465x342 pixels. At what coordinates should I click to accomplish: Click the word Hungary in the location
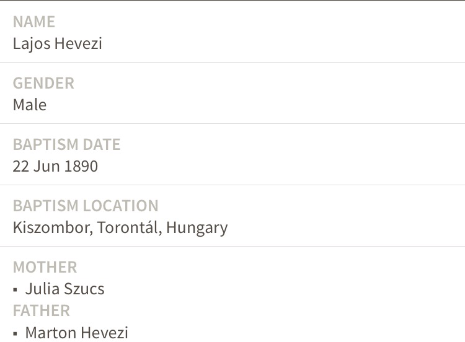(197, 228)
